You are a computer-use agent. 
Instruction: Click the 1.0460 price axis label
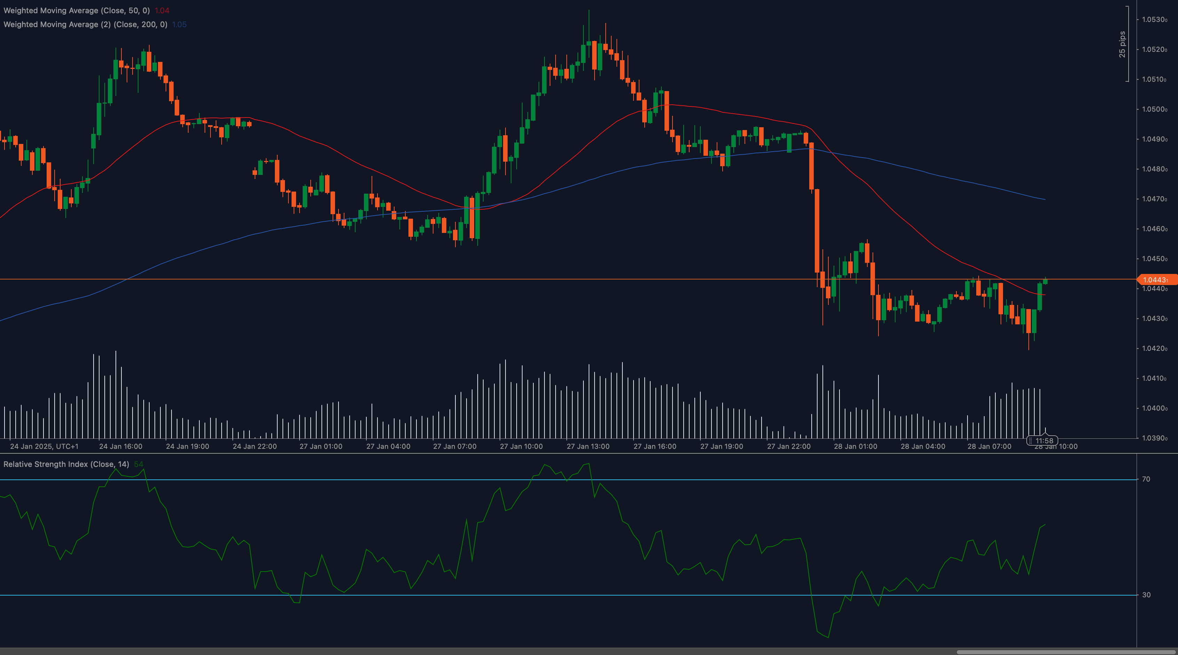point(1155,228)
